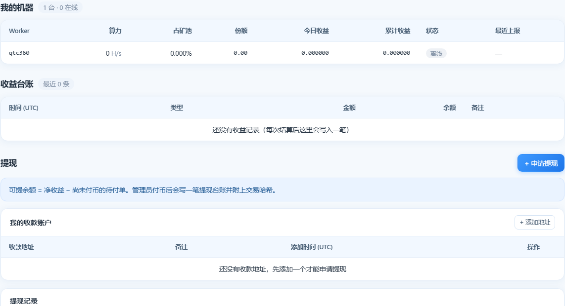
Task: Select the 0 H/s hashrate value
Action: tap(113, 54)
